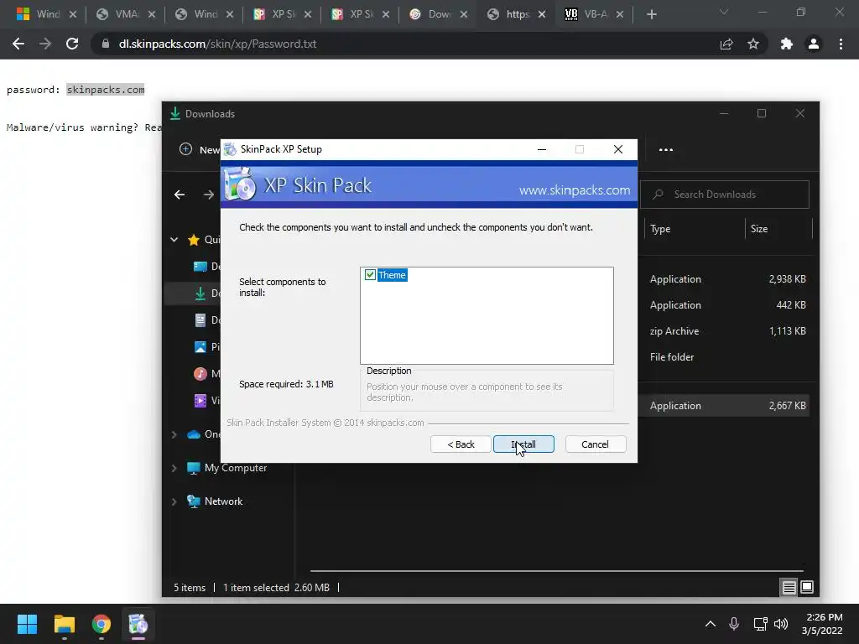Open Desktop icon in Quick access
The width and height of the screenshot is (859, 644).
(200, 267)
